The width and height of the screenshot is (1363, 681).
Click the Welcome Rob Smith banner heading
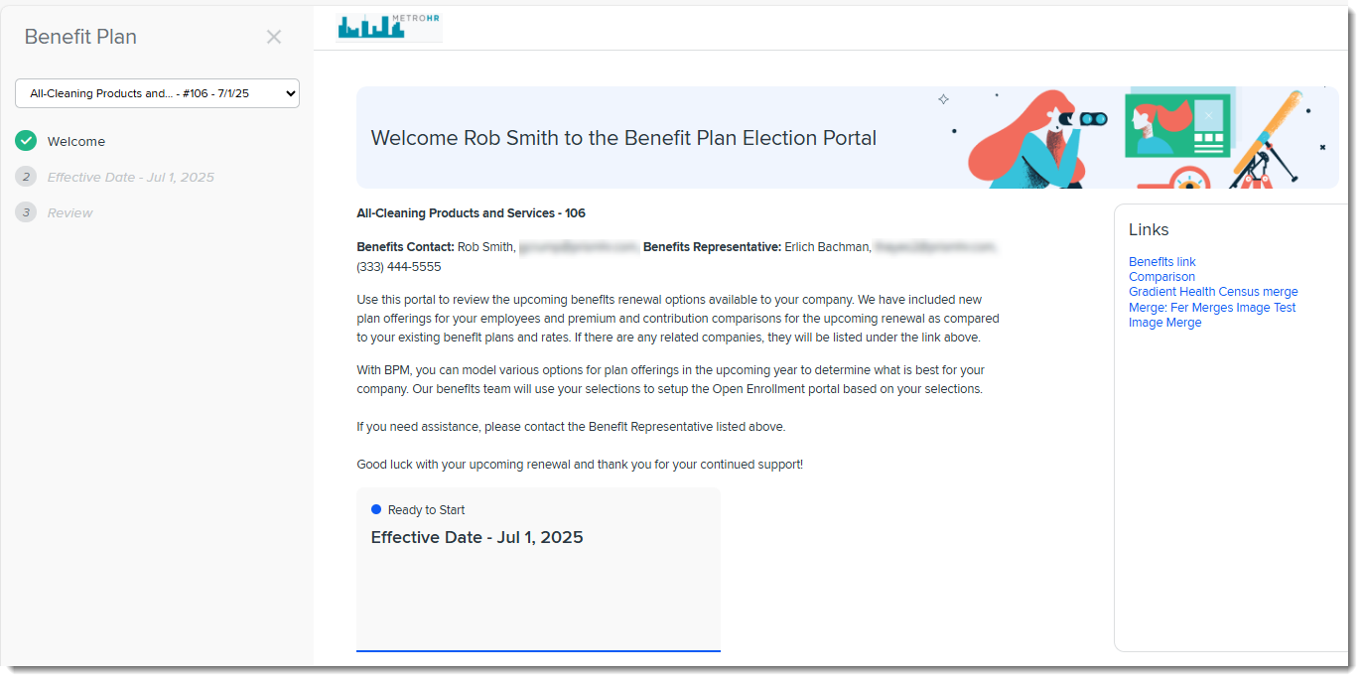[x=623, y=138]
